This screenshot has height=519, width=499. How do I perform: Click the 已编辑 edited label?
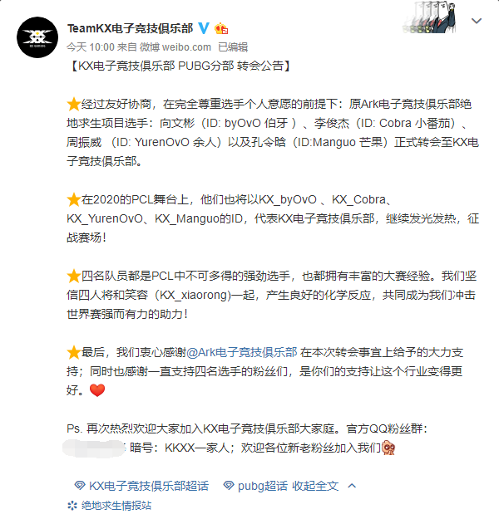point(233,47)
